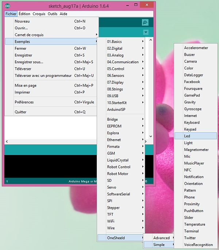Click the editor vertical scrollbar up arrow
Viewport: 219px width, 250px height.
pyautogui.click(x=151, y=40)
